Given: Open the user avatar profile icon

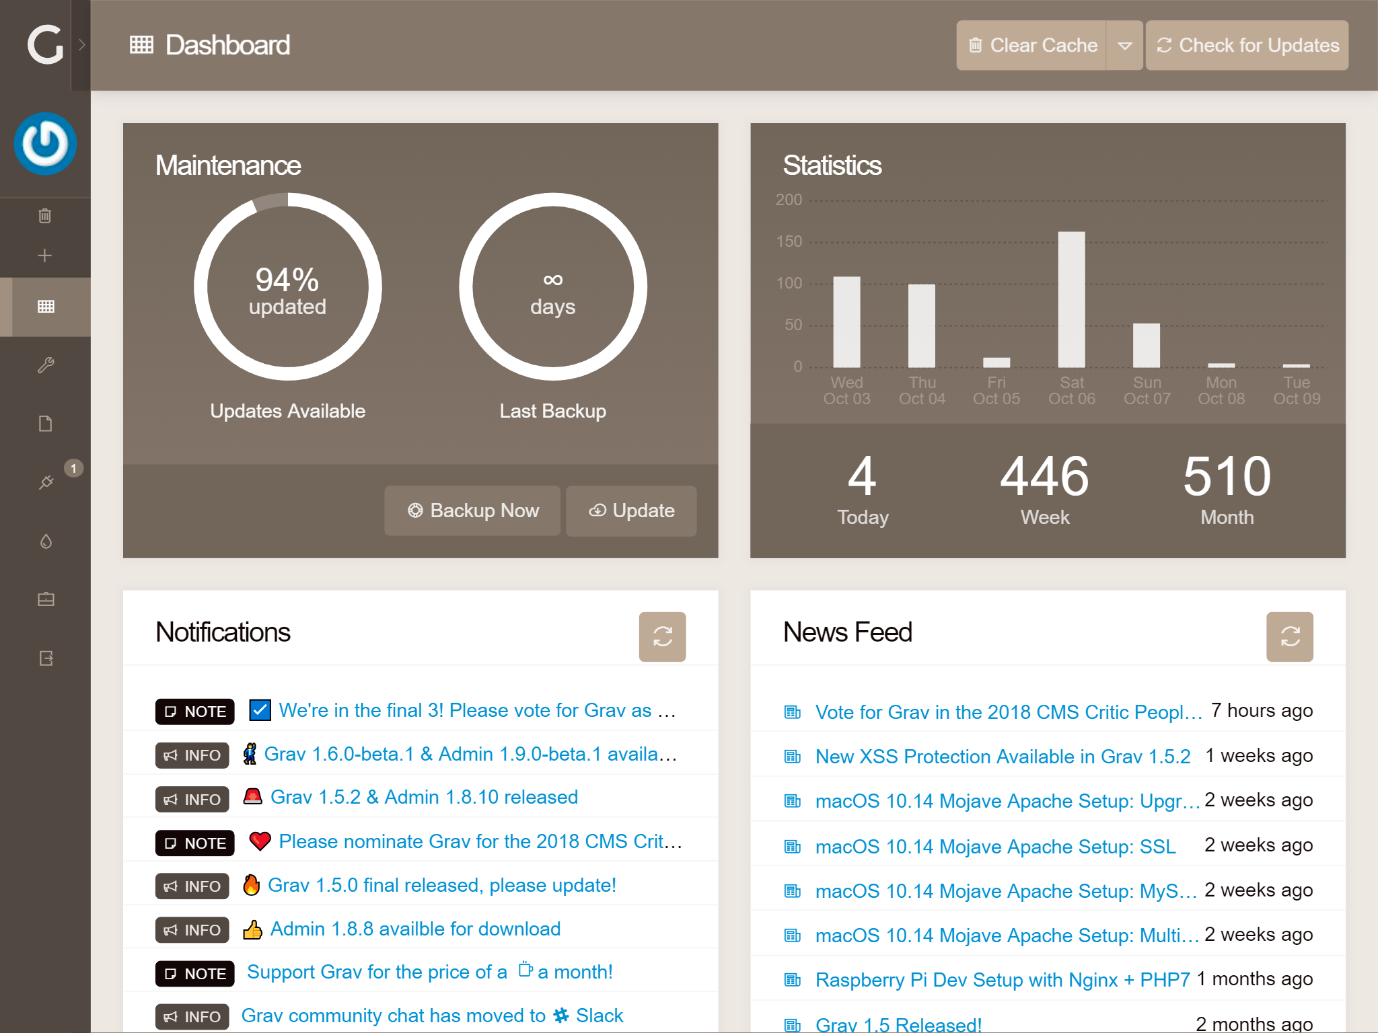Looking at the screenshot, I should click(45, 144).
